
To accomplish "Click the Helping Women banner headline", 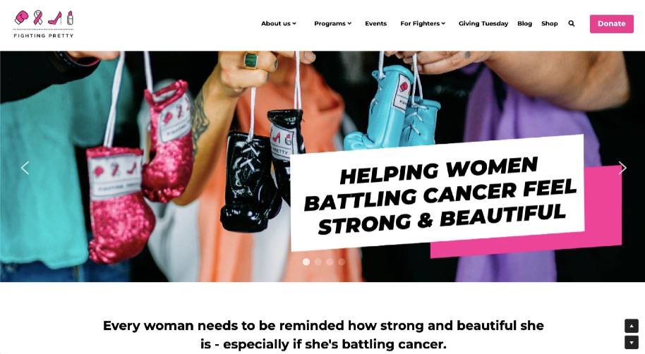I will [438, 195].
